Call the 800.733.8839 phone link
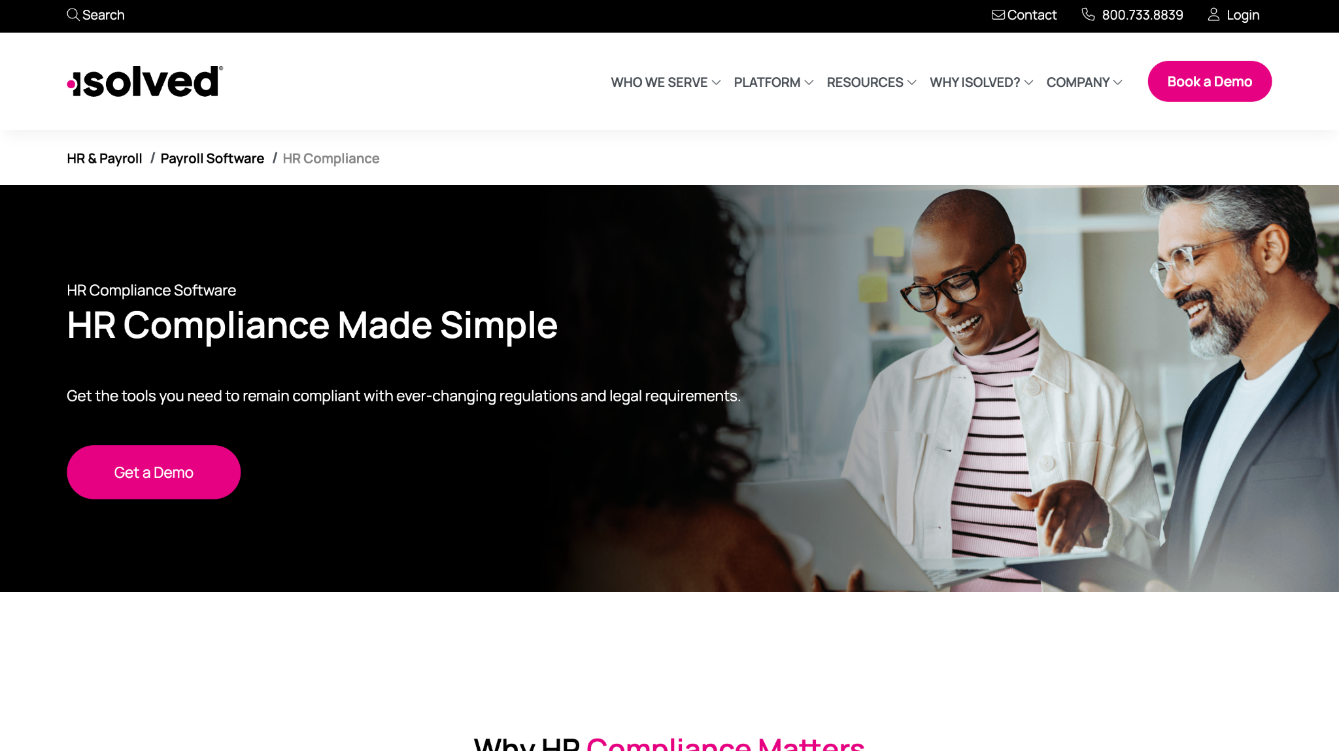The height and width of the screenshot is (751, 1339). [x=1143, y=14]
